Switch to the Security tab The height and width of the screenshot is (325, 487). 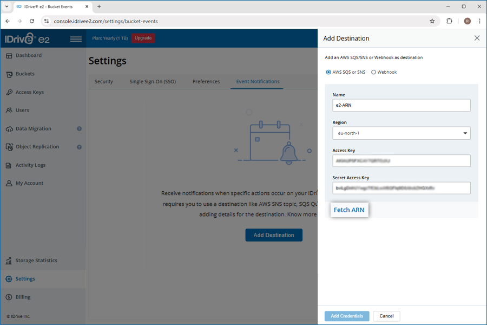click(104, 82)
